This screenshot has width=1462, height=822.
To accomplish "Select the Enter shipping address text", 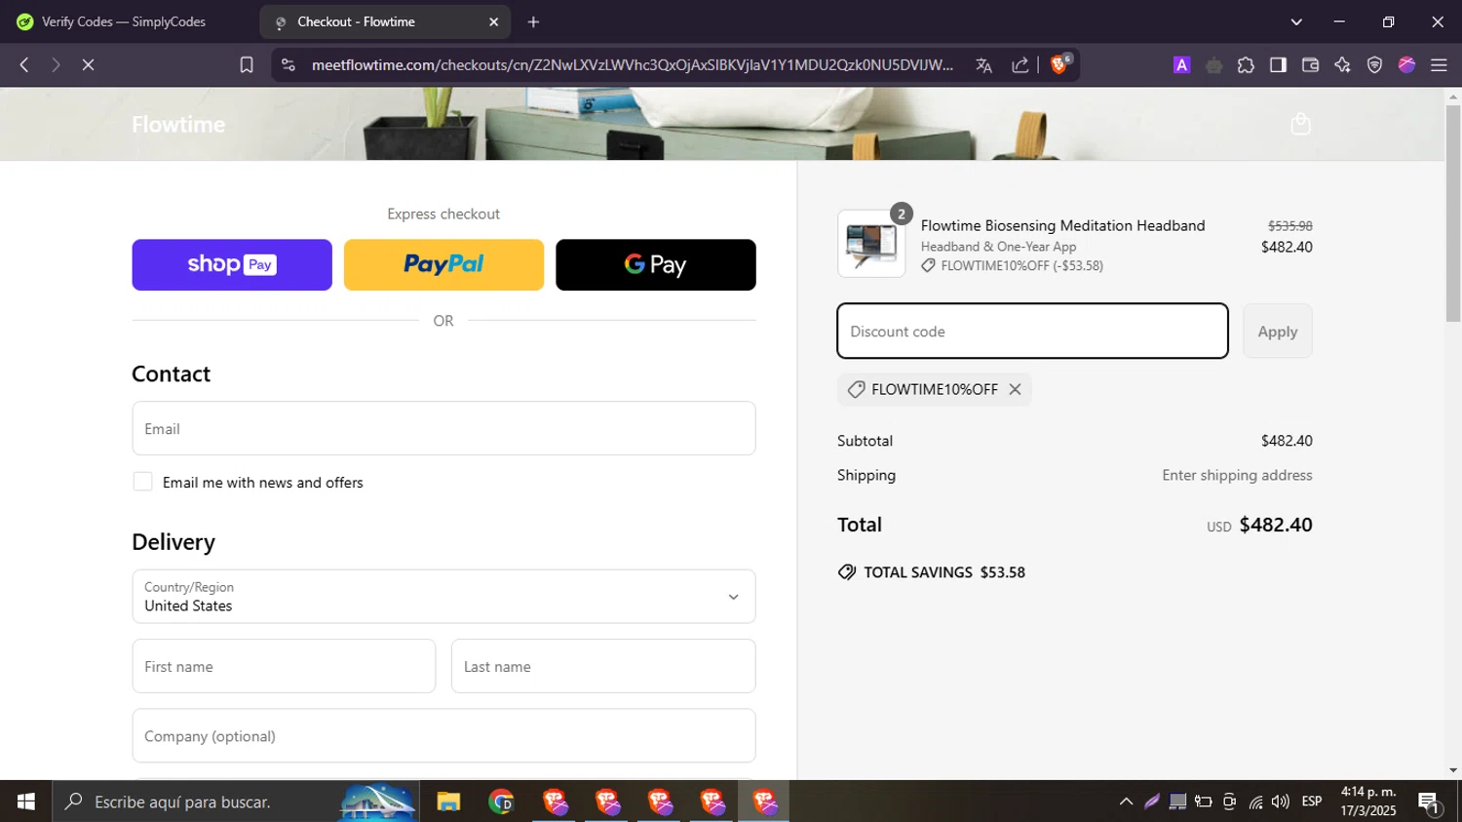I will pyautogui.click(x=1237, y=475).
